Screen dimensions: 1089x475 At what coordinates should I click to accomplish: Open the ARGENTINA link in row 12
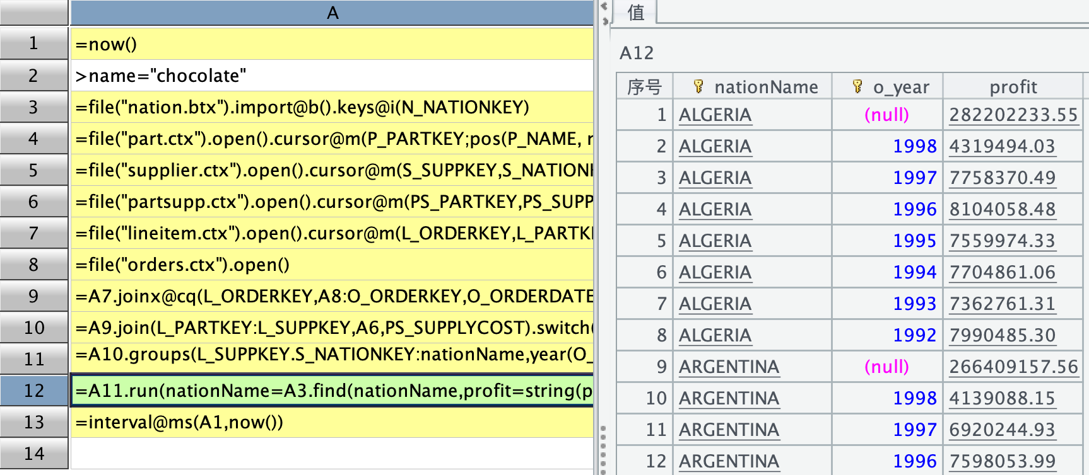[x=729, y=461]
